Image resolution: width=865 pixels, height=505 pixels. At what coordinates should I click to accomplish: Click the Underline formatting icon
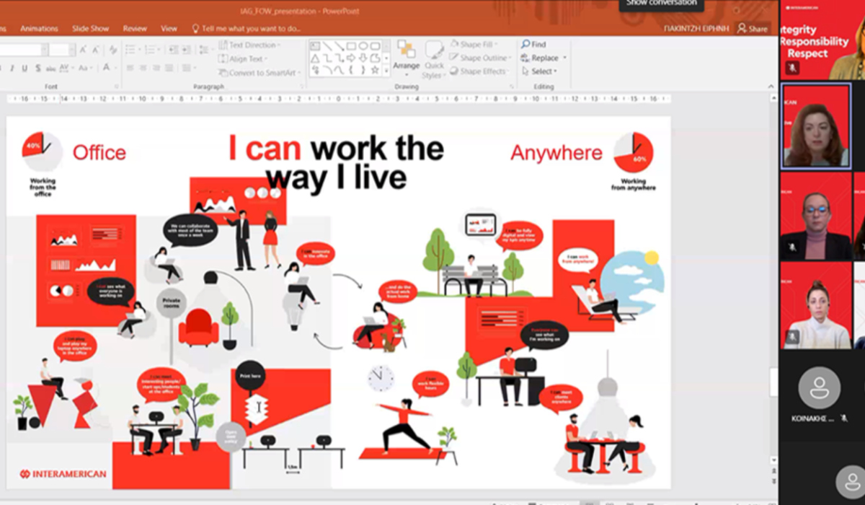(x=25, y=68)
